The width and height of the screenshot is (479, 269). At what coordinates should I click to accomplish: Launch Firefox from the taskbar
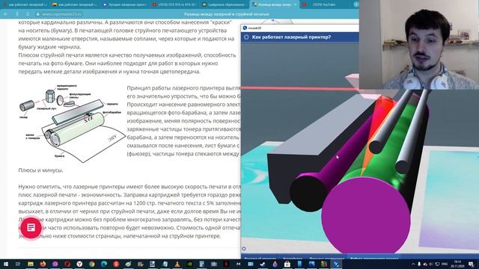pyautogui.click(x=43, y=264)
